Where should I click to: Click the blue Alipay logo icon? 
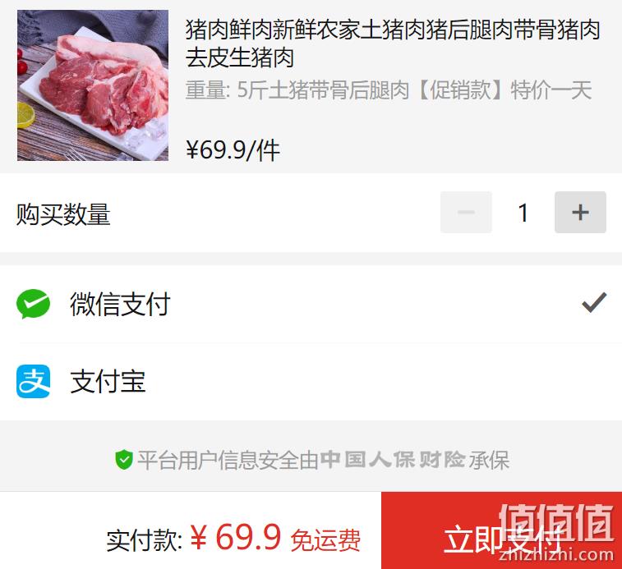pos(34,382)
